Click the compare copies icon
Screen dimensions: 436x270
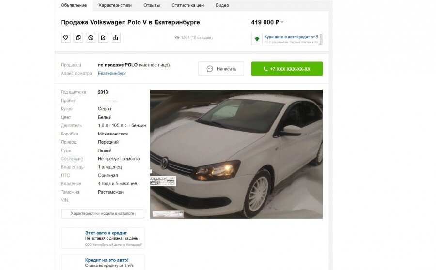pos(78,38)
